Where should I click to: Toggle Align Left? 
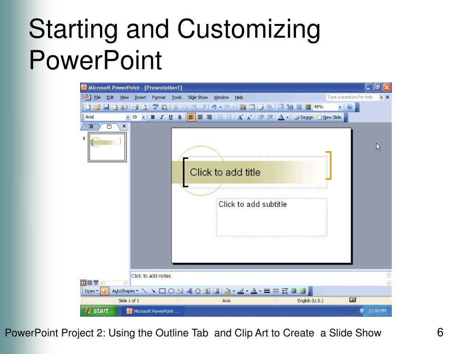[191, 118]
